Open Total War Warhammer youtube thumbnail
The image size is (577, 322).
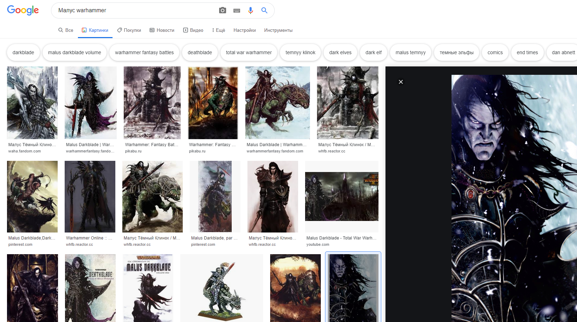click(x=342, y=196)
